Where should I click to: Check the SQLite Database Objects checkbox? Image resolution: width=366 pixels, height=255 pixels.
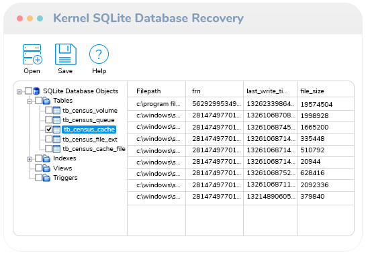28,91
